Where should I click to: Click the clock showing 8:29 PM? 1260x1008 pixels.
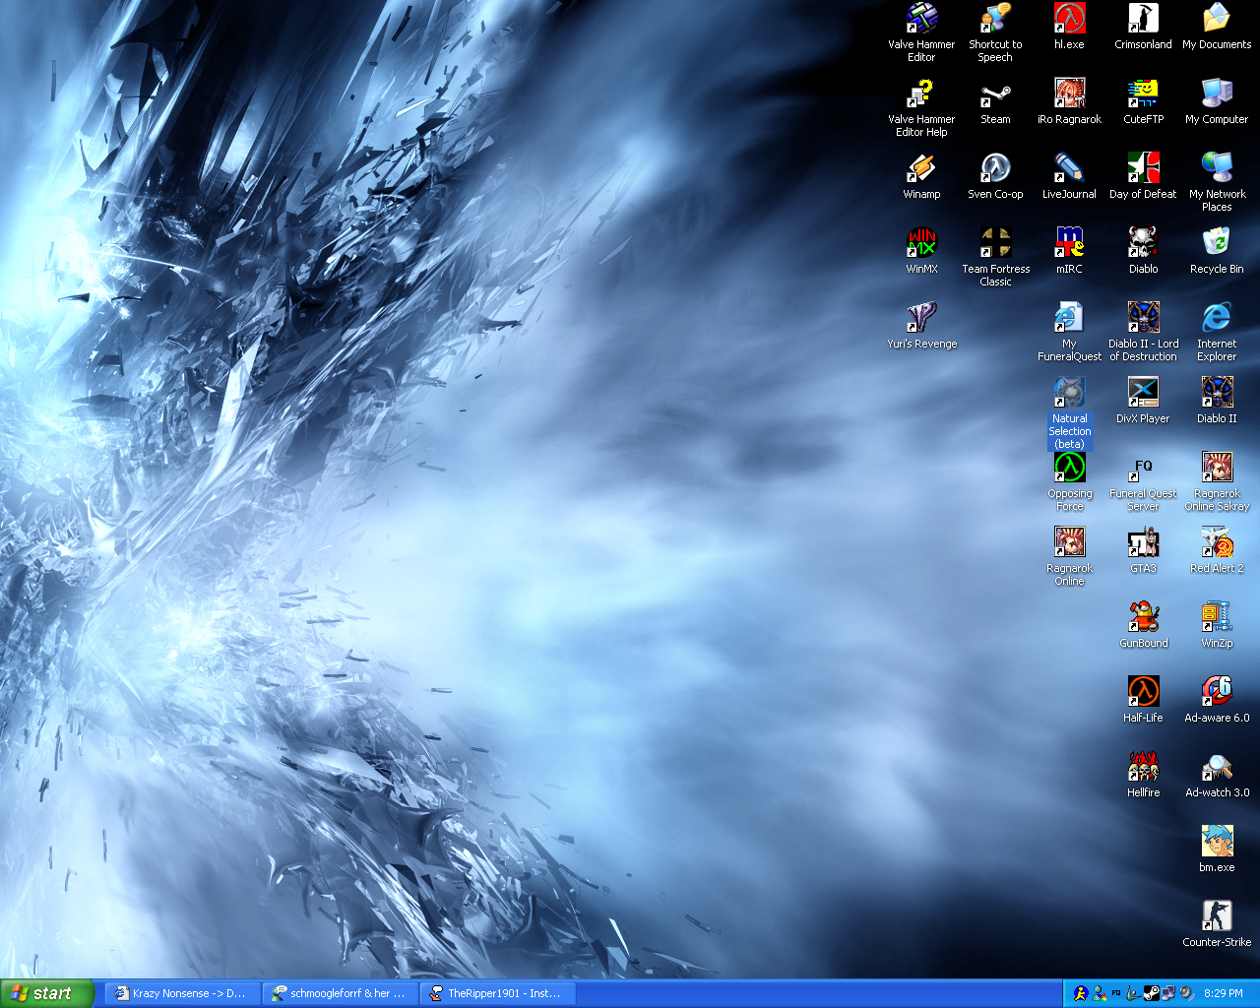(x=1224, y=993)
